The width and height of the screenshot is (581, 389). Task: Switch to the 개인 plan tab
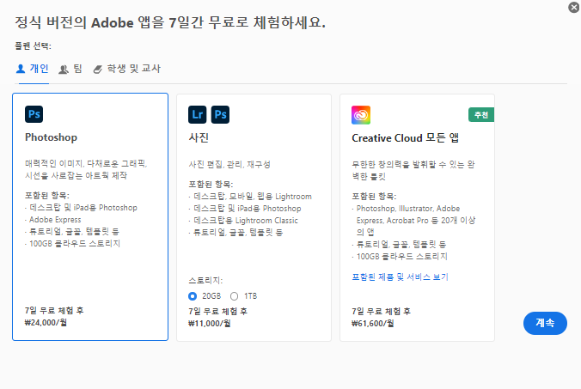click(x=34, y=69)
